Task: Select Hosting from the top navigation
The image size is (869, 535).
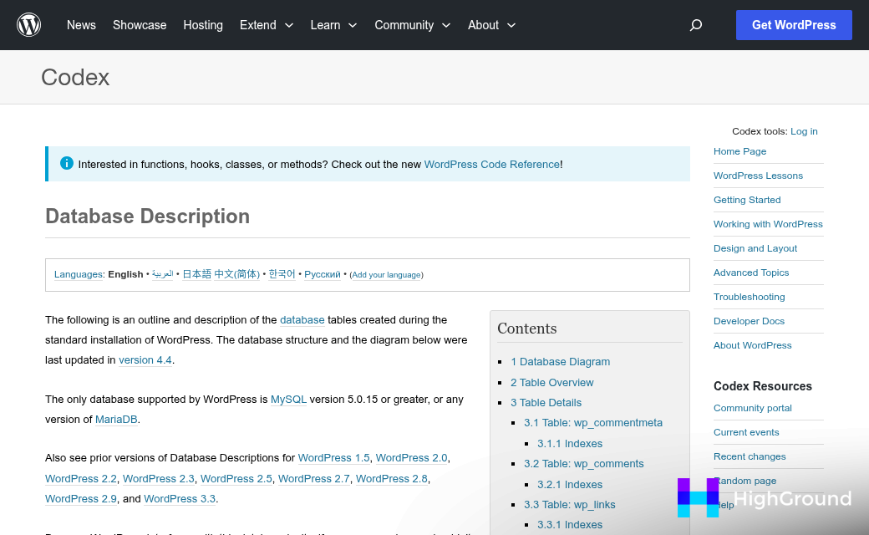Action: coord(203,25)
